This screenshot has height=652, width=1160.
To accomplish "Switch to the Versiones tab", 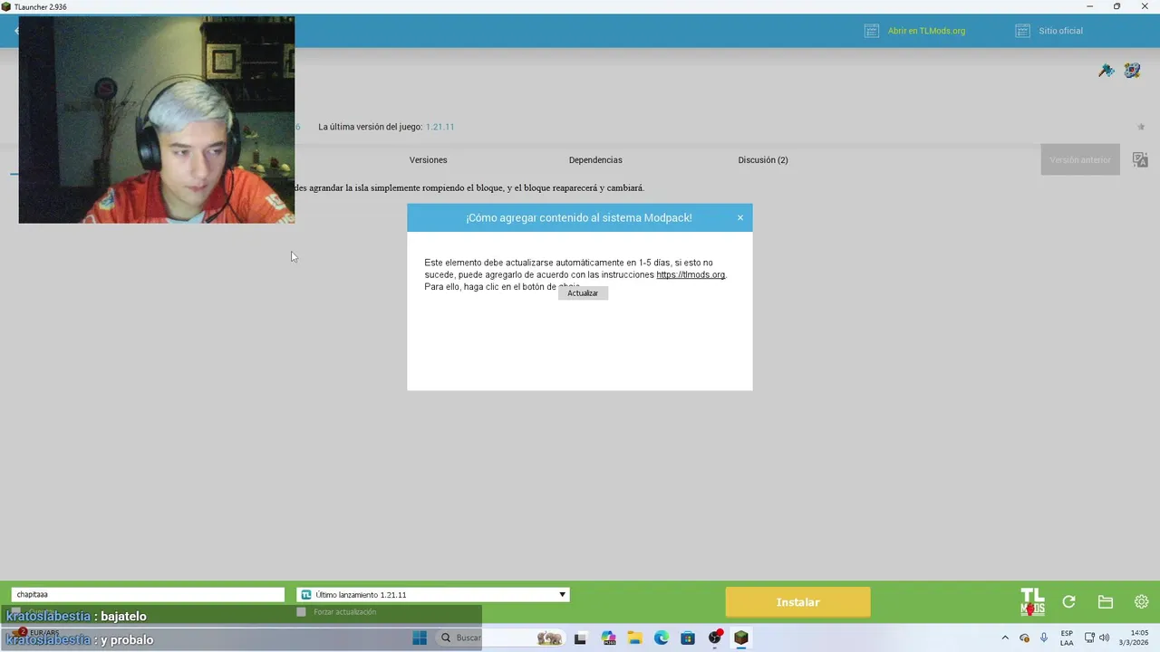I will 428,160.
